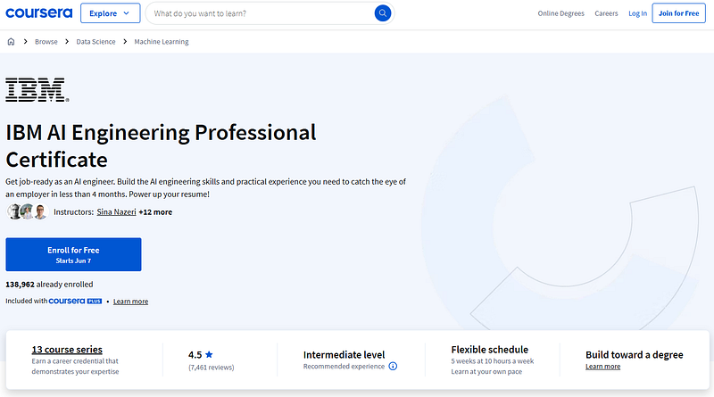Click the Recommended experience info icon
Viewport: 714px width, 397px height.
[393, 366]
